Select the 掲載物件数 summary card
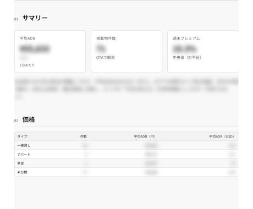The image size is (253, 209). [127, 52]
